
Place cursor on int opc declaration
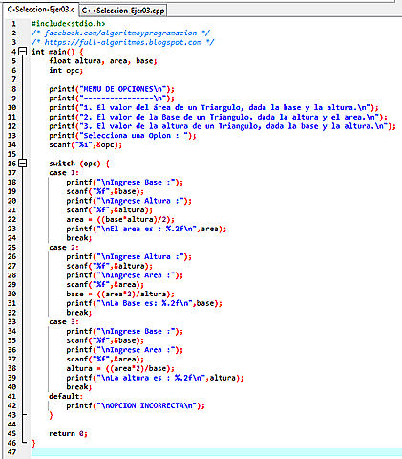coord(66,70)
